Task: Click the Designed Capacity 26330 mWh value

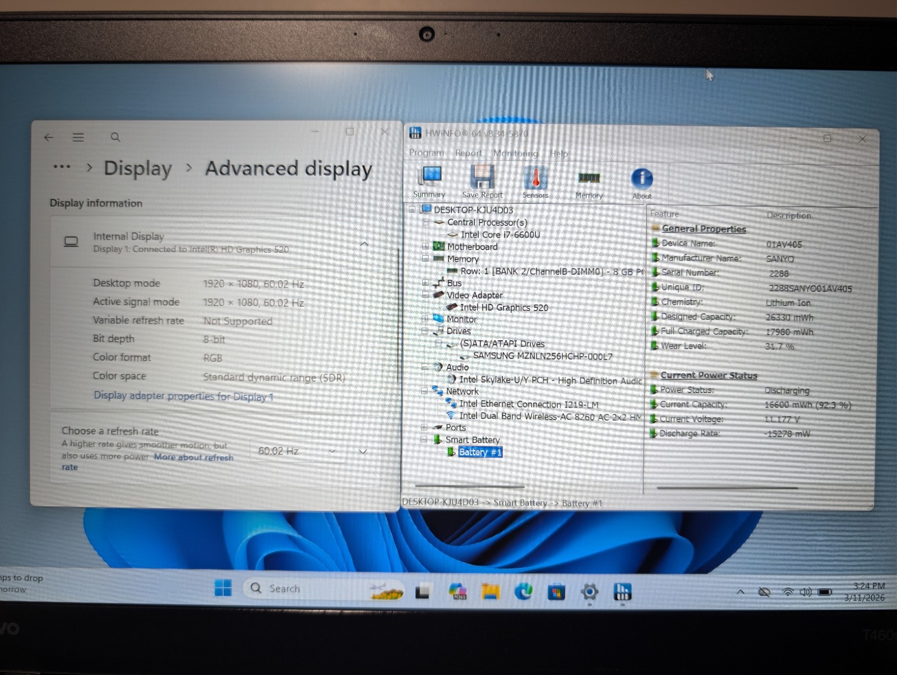Action: coord(789,317)
